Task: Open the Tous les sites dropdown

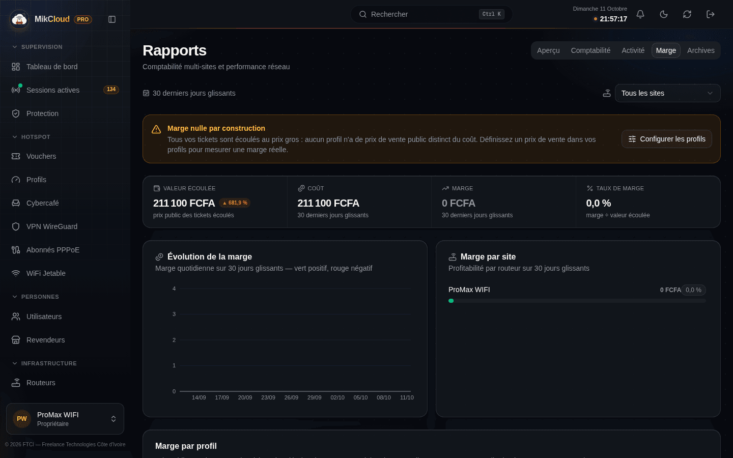Action: 667,93
